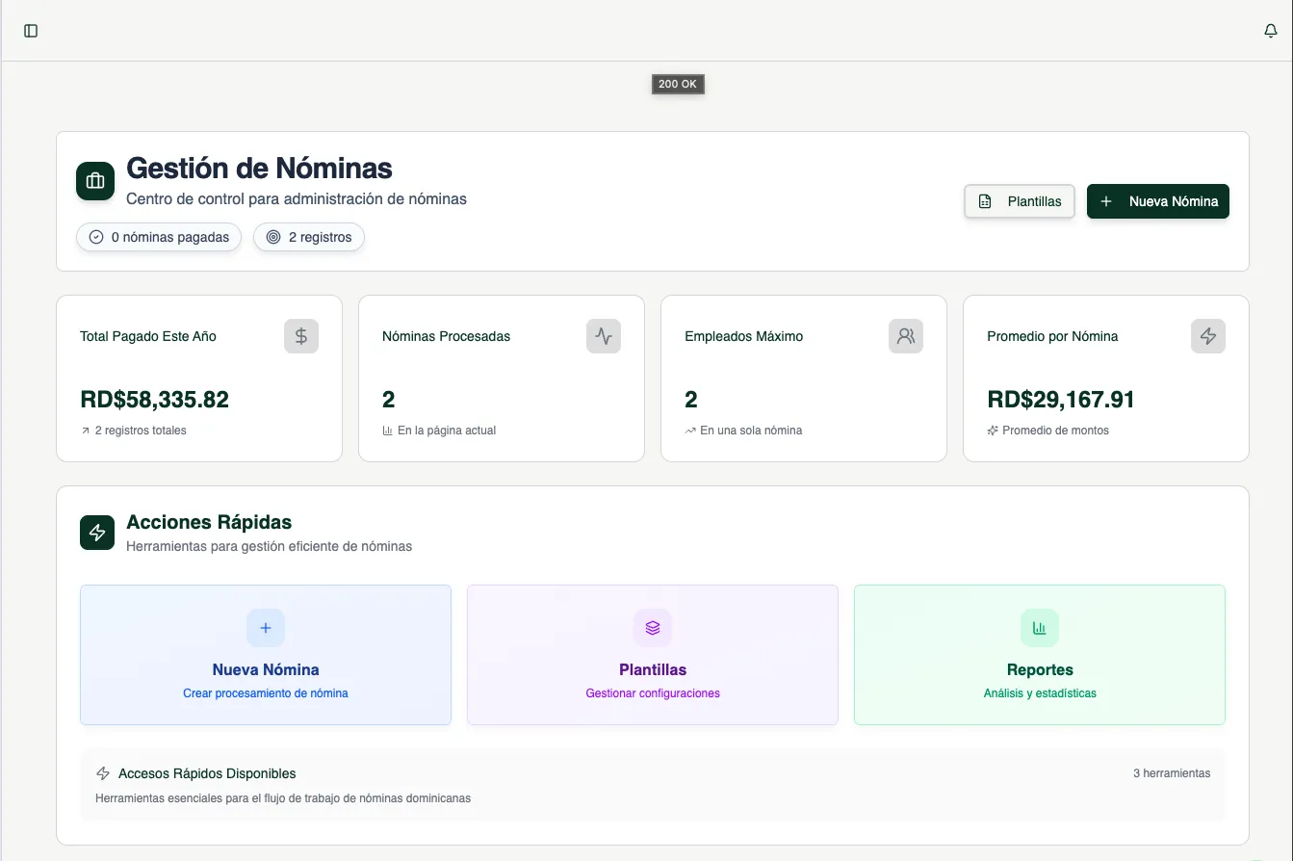1293x861 pixels.
Task: Click the layers icon in Plantillas tile
Action: pos(653,628)
